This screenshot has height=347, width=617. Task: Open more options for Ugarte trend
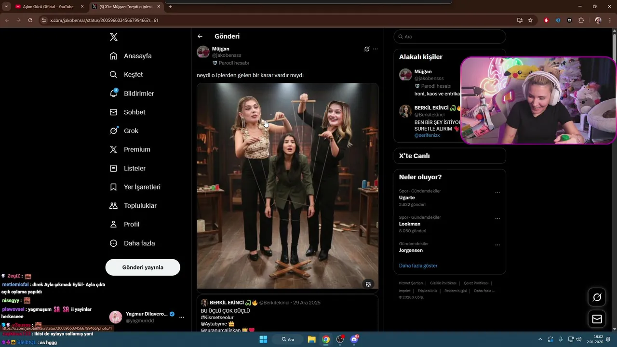497,192
